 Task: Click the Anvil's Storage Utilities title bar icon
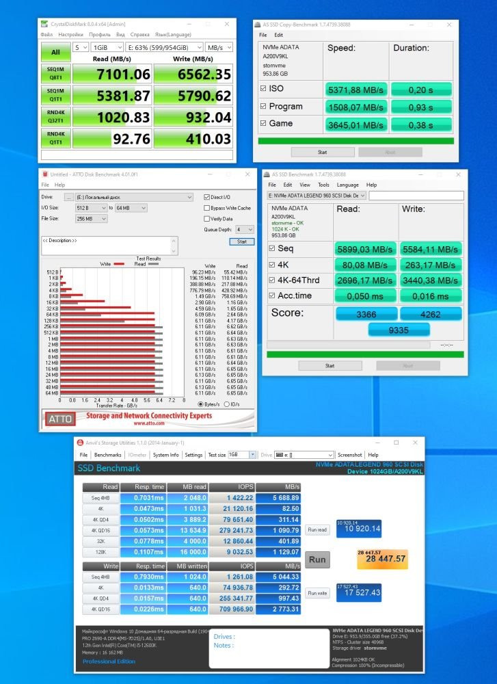pos(80,443)
